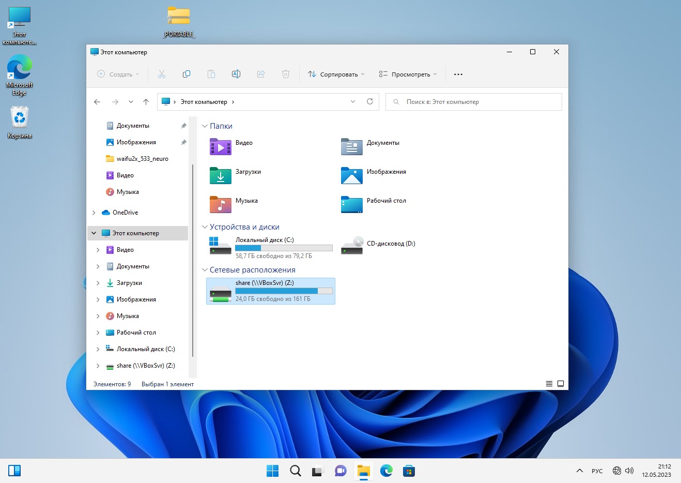Screen dimensions: 681x483
Task: Click the Создать new item button
Action: pyautogui.click(x=118, y=74)
